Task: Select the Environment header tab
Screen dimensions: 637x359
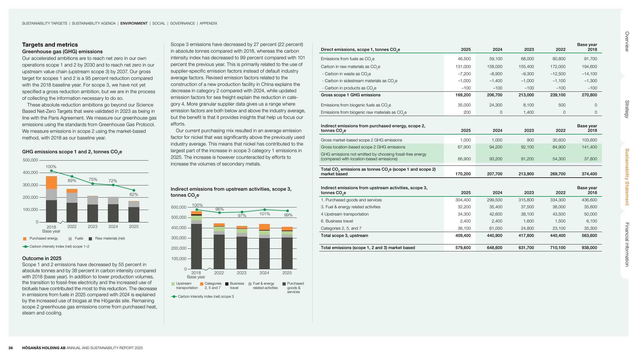Action: 134,23
